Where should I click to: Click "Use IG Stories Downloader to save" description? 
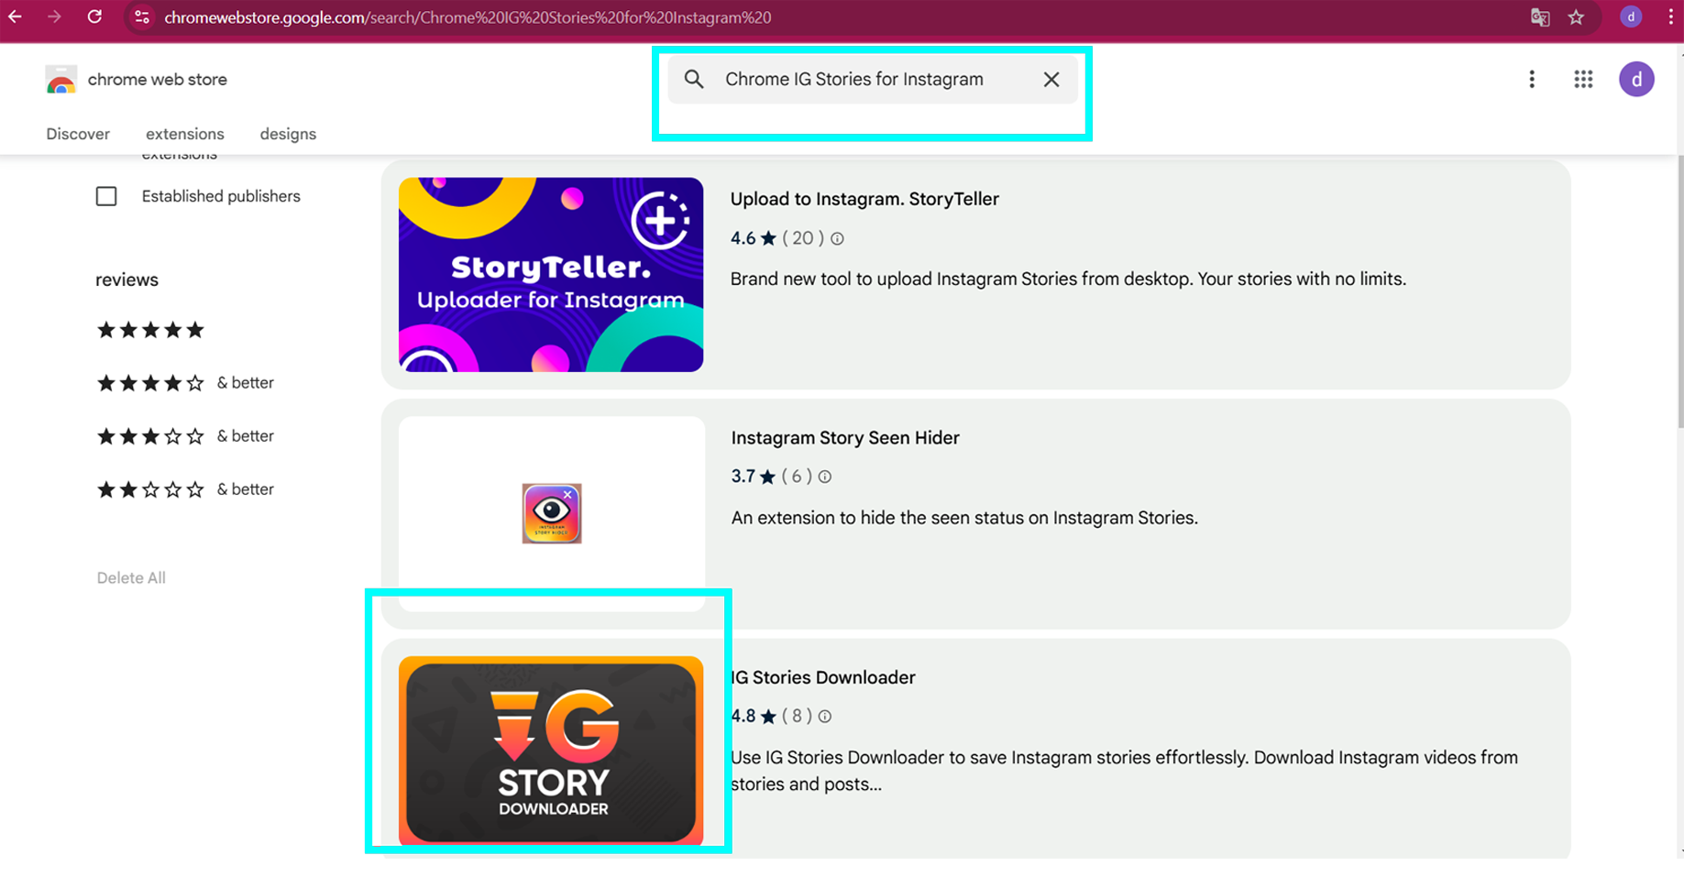1124,771
